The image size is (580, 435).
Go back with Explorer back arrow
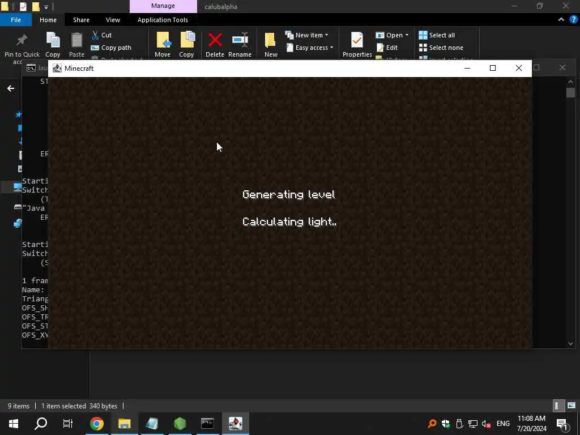point(11,88)
